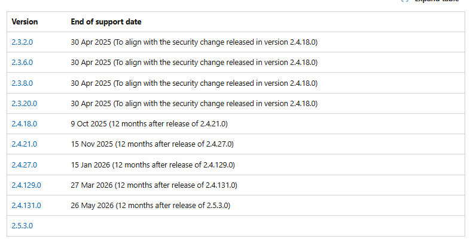Open the 2.4.21.0 version link
473x245 pixels.
(x=24, y=144)
